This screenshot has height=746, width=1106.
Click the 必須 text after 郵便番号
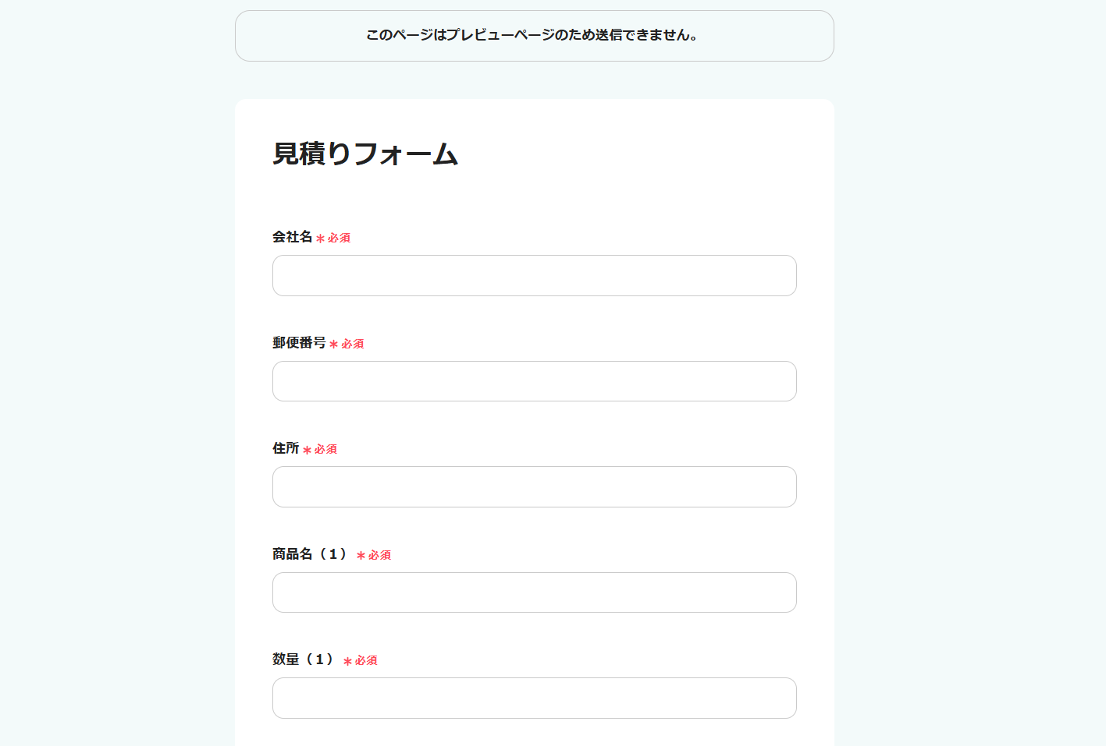(x=353, y=344)
